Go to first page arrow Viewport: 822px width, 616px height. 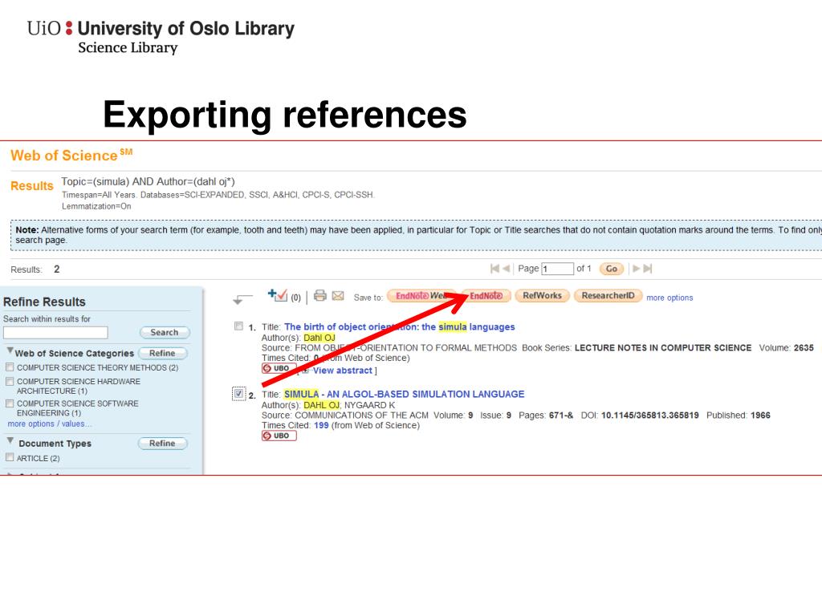[x=494, y=269]
